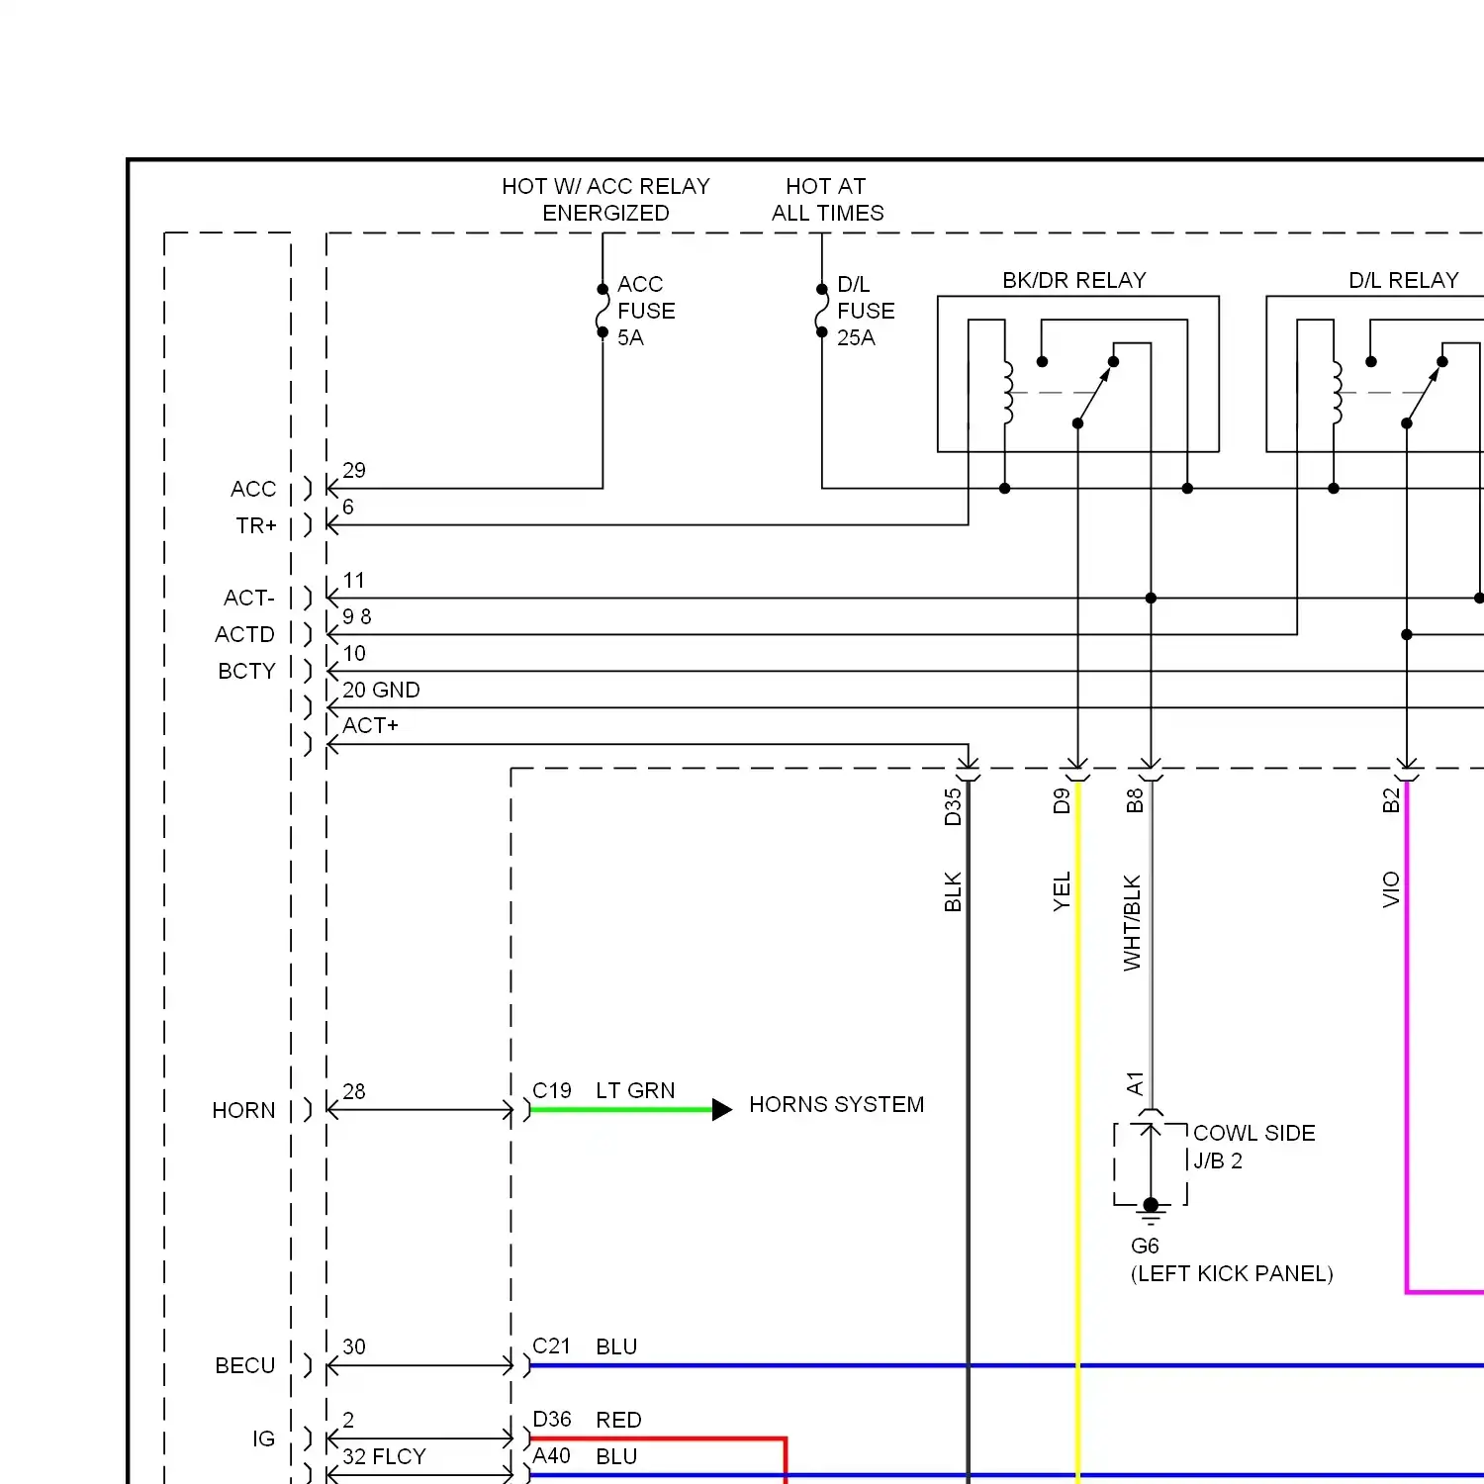This screenshot has width=1484, height=1484.
Task: Click the D/L relay switch contact
Action: point(1425,393)
